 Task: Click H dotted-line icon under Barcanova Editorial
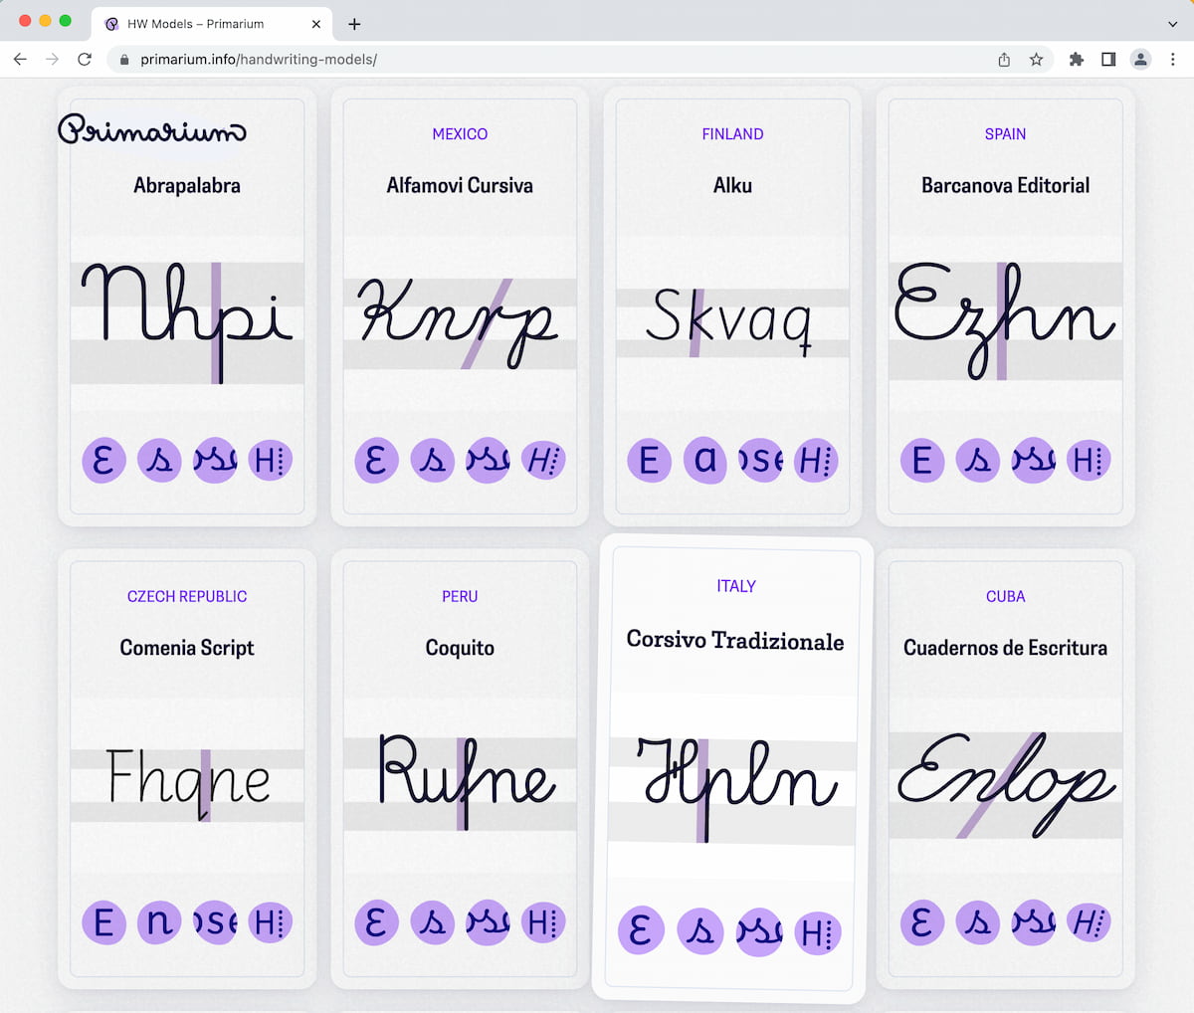(x=1088, y=461)
